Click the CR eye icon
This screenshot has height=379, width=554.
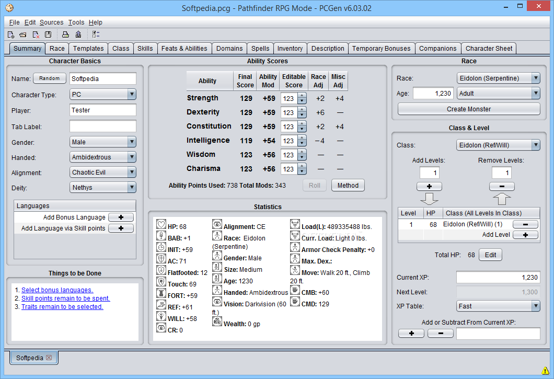pyautogui.click(x=161, y=328)
